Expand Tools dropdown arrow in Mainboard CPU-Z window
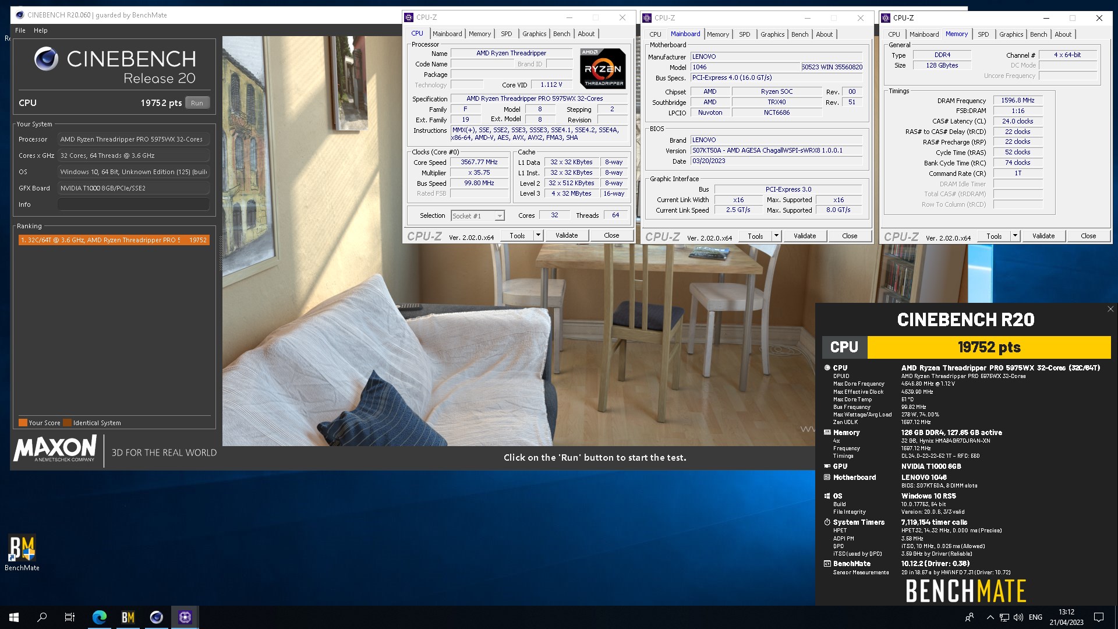This screenshot has height=629, width=1118. 776,236
